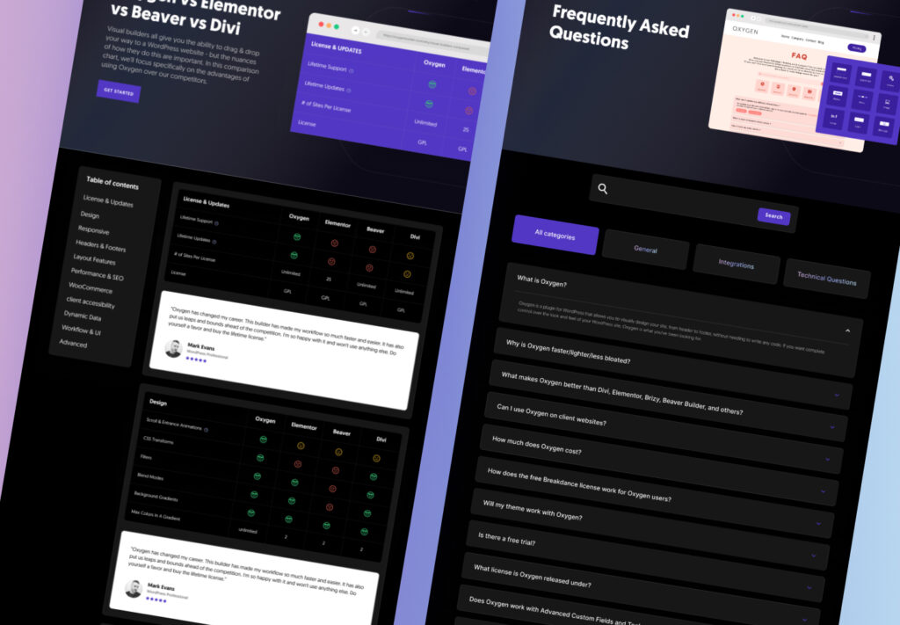The image size is (900, 625).
Task: Click the star rating under first Mark Evans testimonial
Action: 197,359
